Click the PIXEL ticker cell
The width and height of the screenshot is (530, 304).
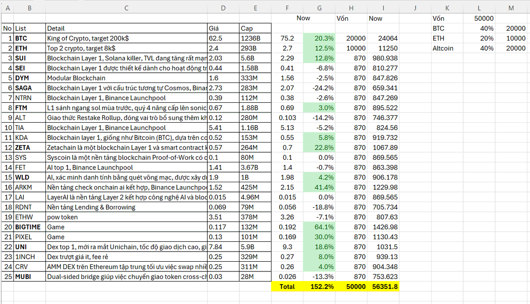pos(30,236)
